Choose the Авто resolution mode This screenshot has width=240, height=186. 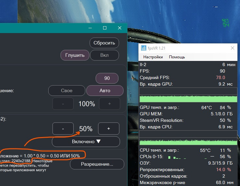pyautogui.click(x=105, y=90)
